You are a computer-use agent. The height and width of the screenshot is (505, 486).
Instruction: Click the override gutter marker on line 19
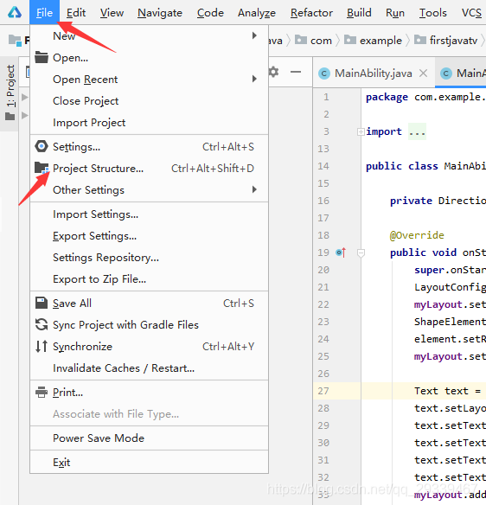coord(341,252)
